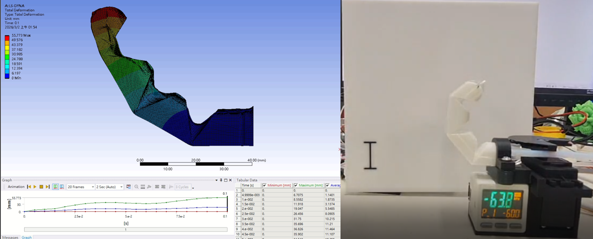Click the magnifier zoom icon in the Graph toolbar

[137, 187]
